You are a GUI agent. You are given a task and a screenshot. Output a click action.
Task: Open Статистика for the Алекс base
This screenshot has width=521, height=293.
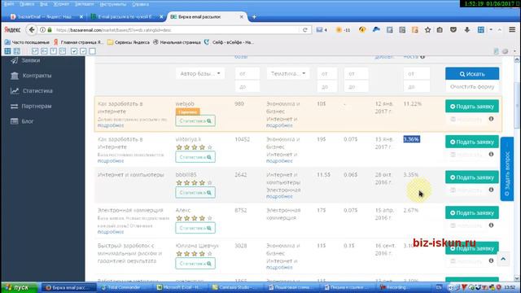point(195,228)
